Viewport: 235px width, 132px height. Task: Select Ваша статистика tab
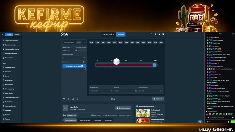(x=85, y=120)
